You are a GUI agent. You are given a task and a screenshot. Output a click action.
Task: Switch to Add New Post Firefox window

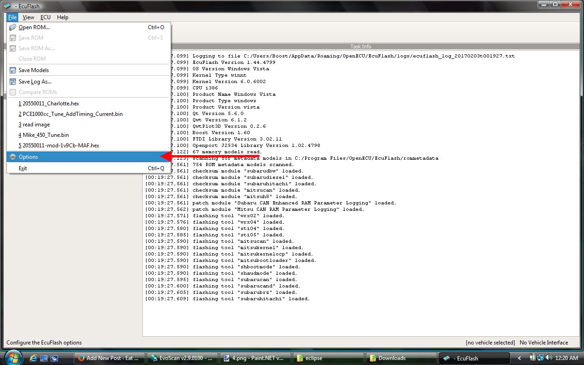tap(109, 358)
